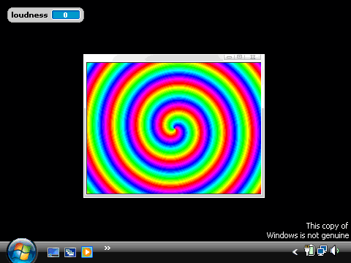Close the rainbow spiral window
This screenshot has width=351, height=263.
coord(253,57)
